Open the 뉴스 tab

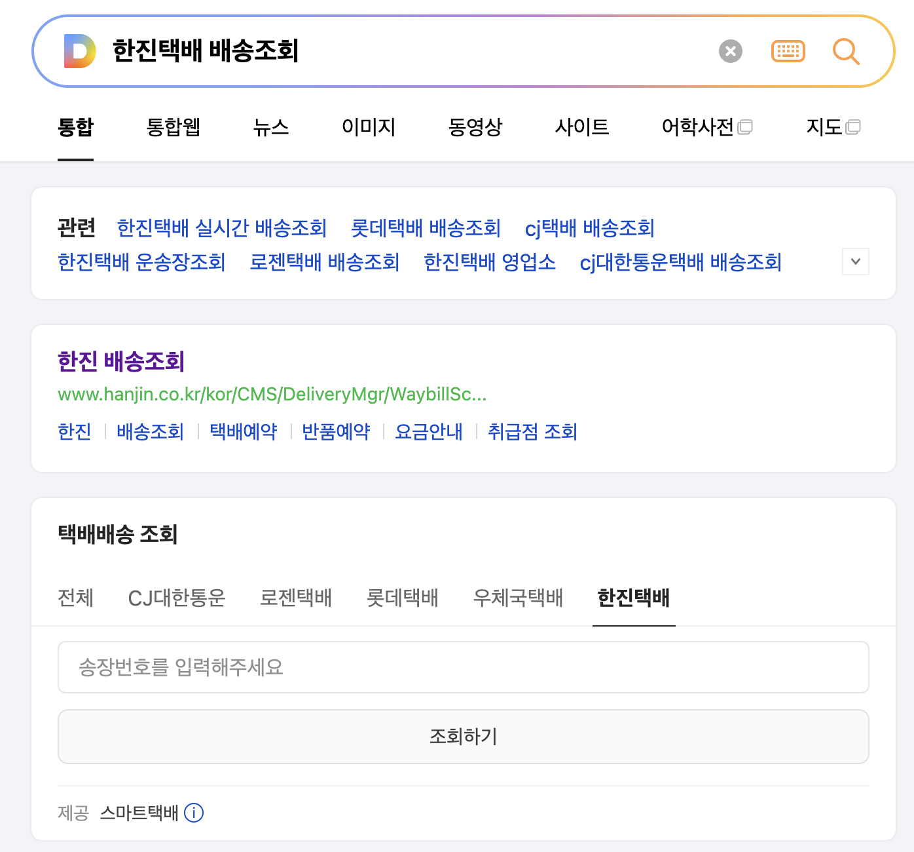coord(271,127)
